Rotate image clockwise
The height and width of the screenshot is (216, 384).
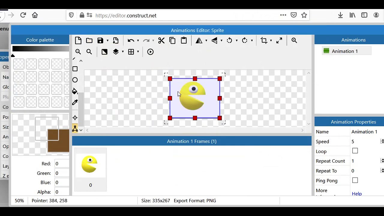tap(244, 40)
